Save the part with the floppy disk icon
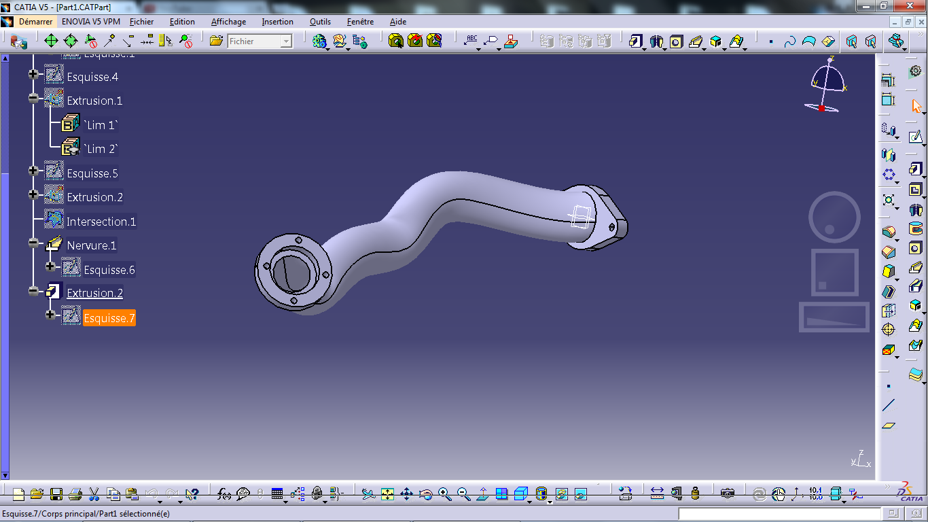 coord(56,494)
